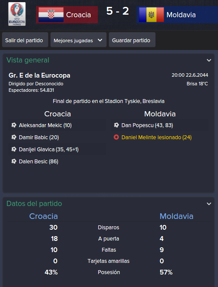The image size is (218, 287).
Task: Click the Croacia heading in match stats
Action: tap(43, 216)
